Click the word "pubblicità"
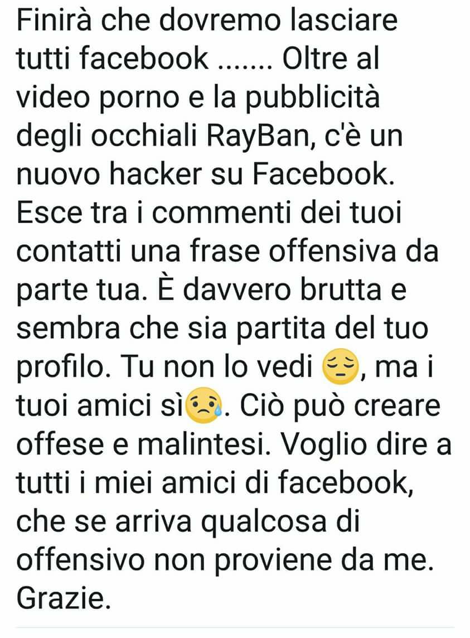 tap(313, 99)
